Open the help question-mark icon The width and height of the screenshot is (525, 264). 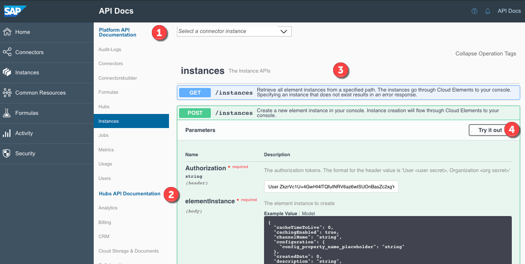(474, 11)
